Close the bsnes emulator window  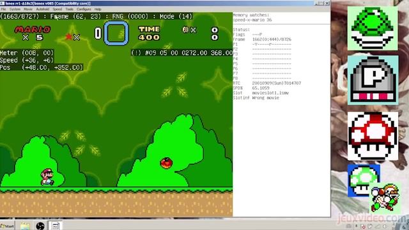[x=327, y=3]
